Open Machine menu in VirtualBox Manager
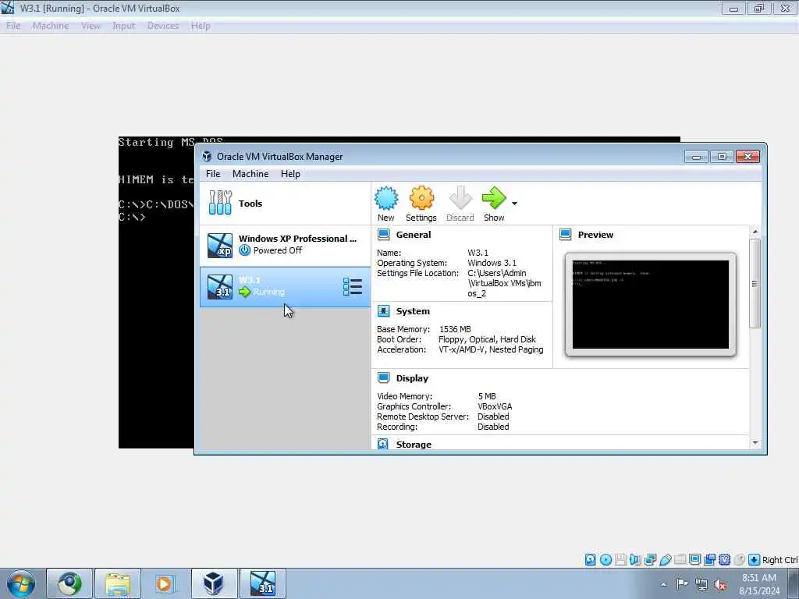Screen dimensions: 799x599 pyautogui.click(x=250, y=174)
